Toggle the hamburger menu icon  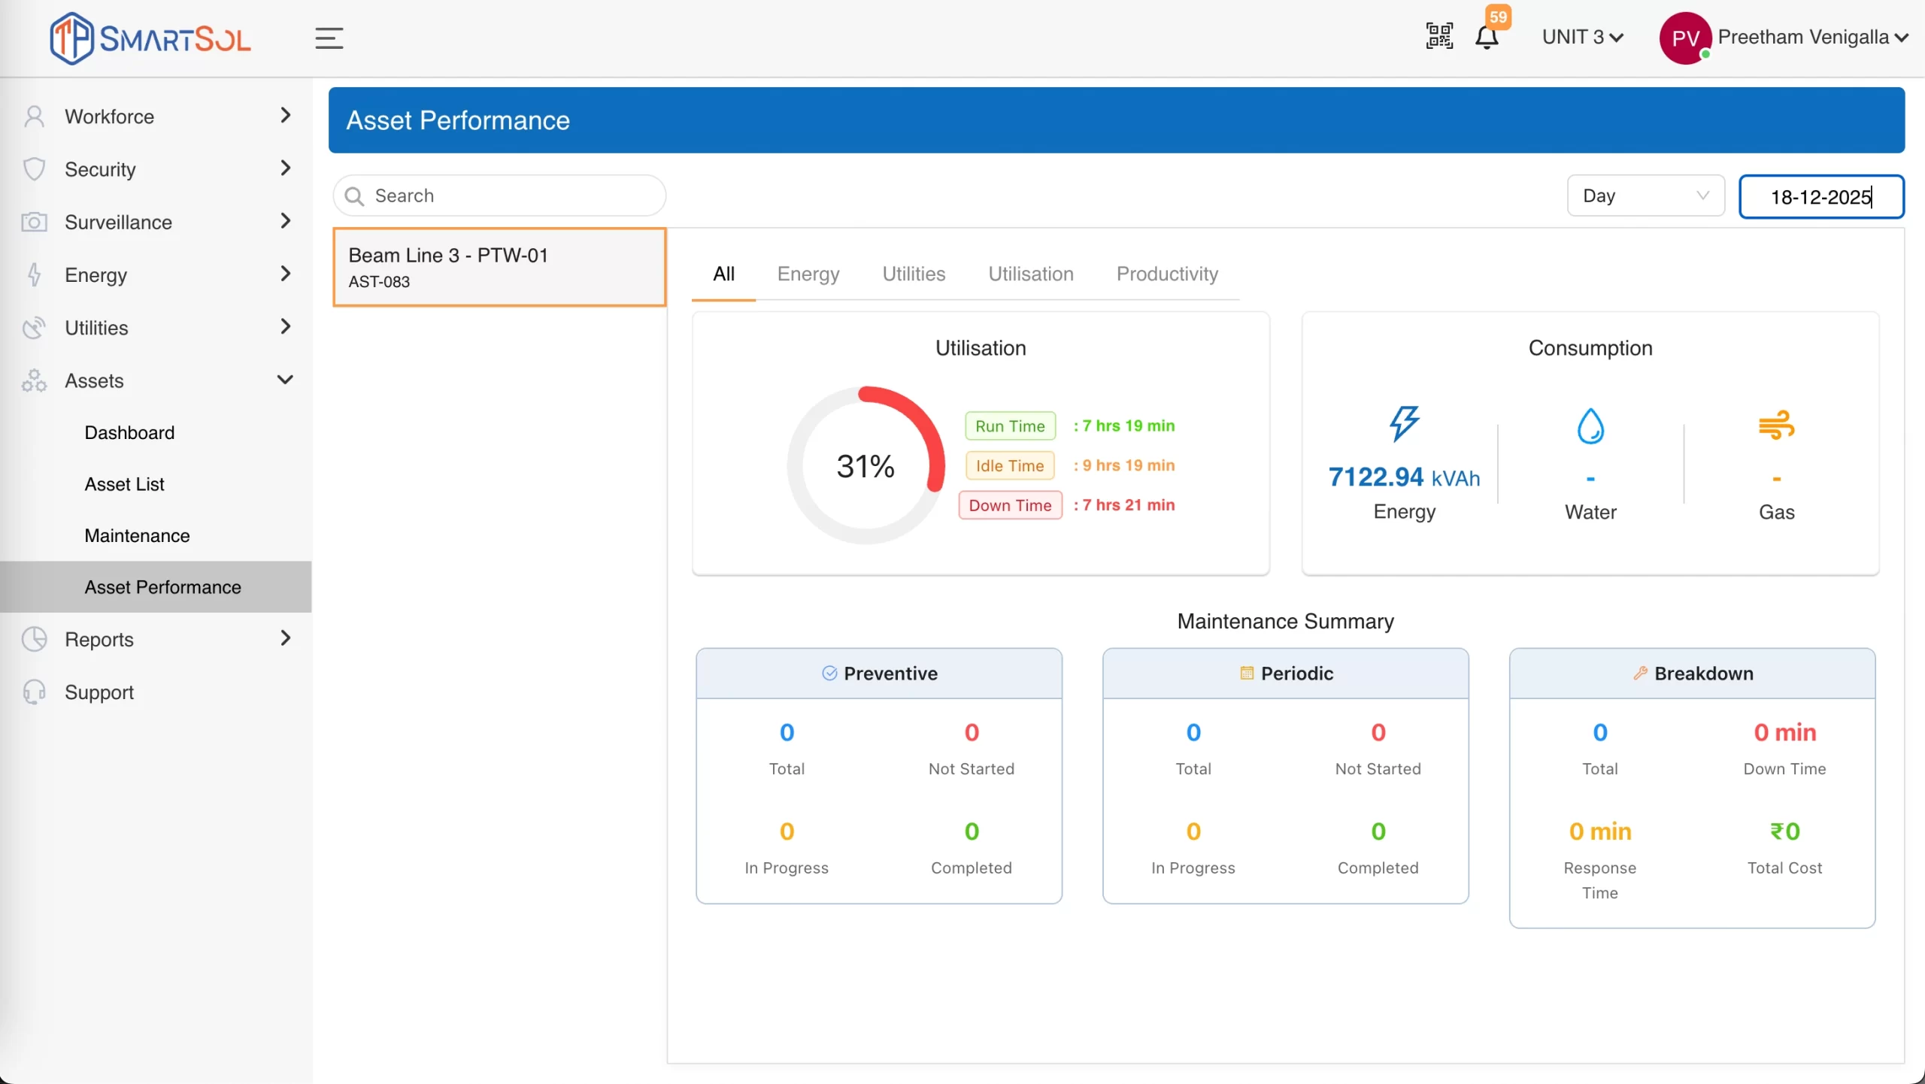click(x=329, y=38)
